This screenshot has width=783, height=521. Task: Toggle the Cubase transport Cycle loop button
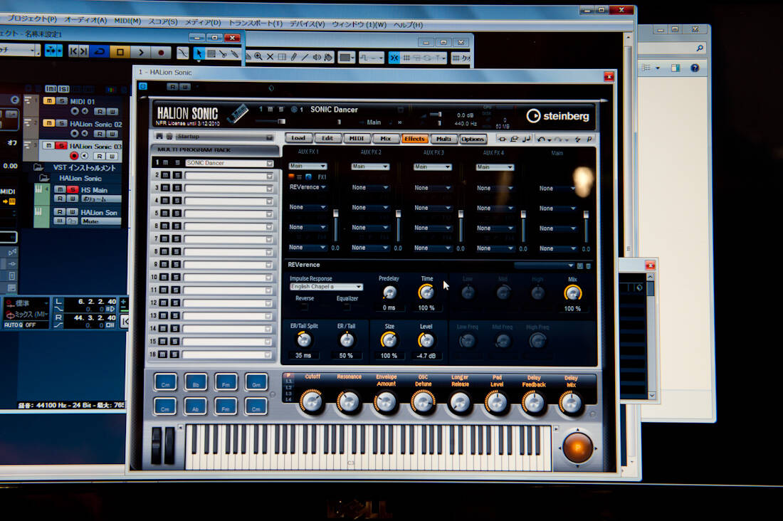(x=100, y=51)
